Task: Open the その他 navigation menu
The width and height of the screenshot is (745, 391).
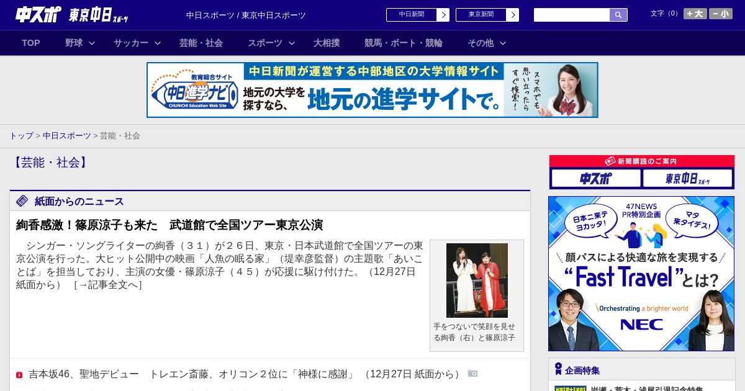Action: coord(481,43)
